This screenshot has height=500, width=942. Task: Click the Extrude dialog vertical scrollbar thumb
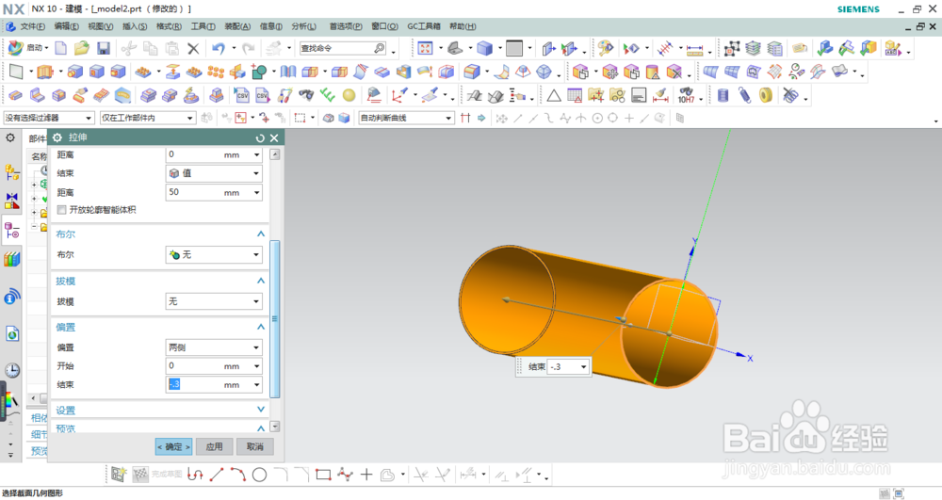click(275, 318)
